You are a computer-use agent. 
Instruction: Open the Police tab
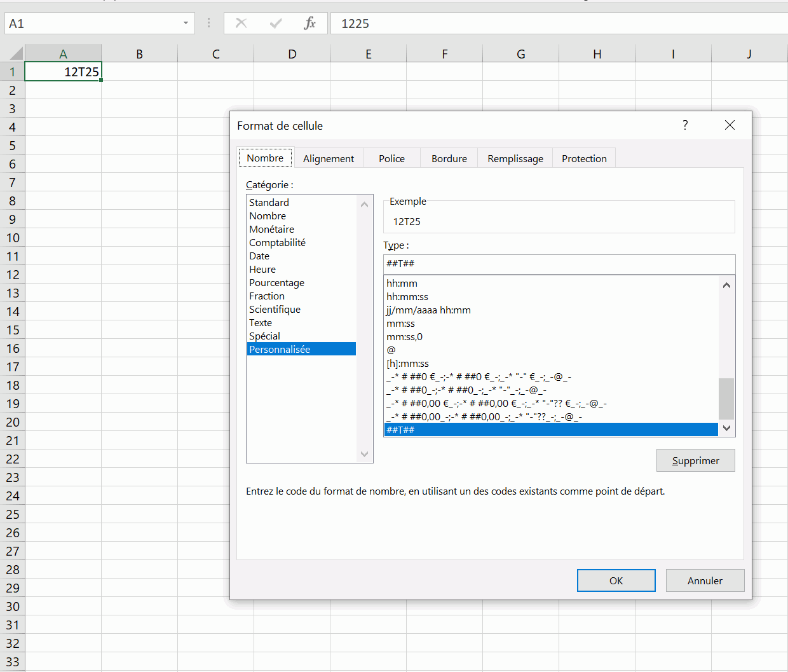click(391, 158)
